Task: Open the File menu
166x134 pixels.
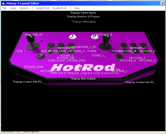Action: (4, 8)
